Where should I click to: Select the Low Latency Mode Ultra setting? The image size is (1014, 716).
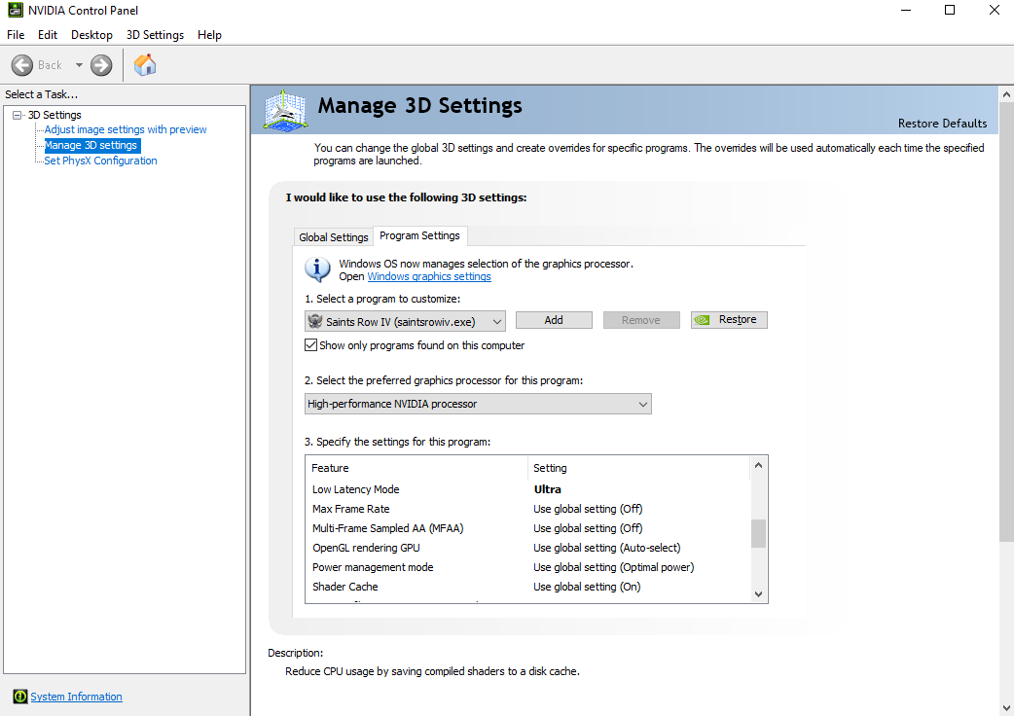(x=548, y=489)
